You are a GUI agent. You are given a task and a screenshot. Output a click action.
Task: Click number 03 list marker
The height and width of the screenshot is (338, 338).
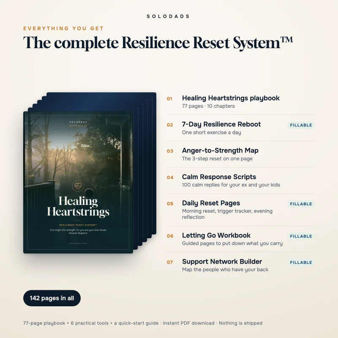[x=170, y=151]
